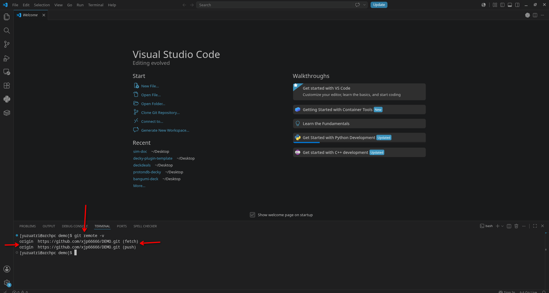
Task: Click Open Folder... link
Action: pyautogui.click(x=153, y=104)
